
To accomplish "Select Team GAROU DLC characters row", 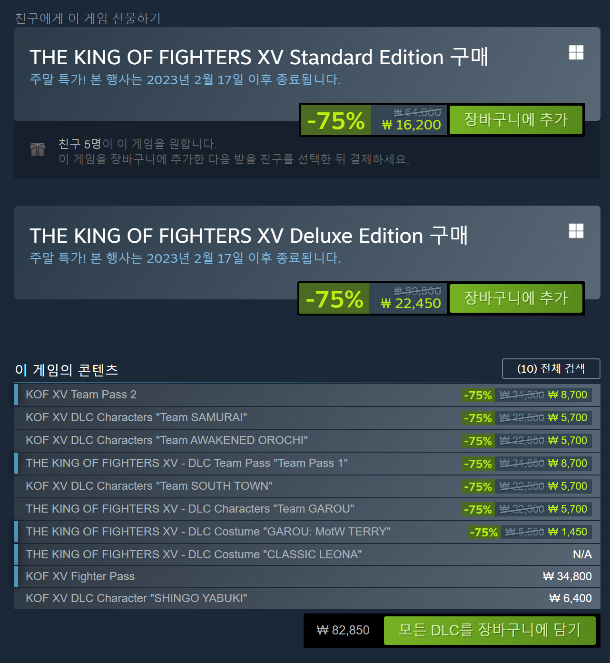I will 190,509.
